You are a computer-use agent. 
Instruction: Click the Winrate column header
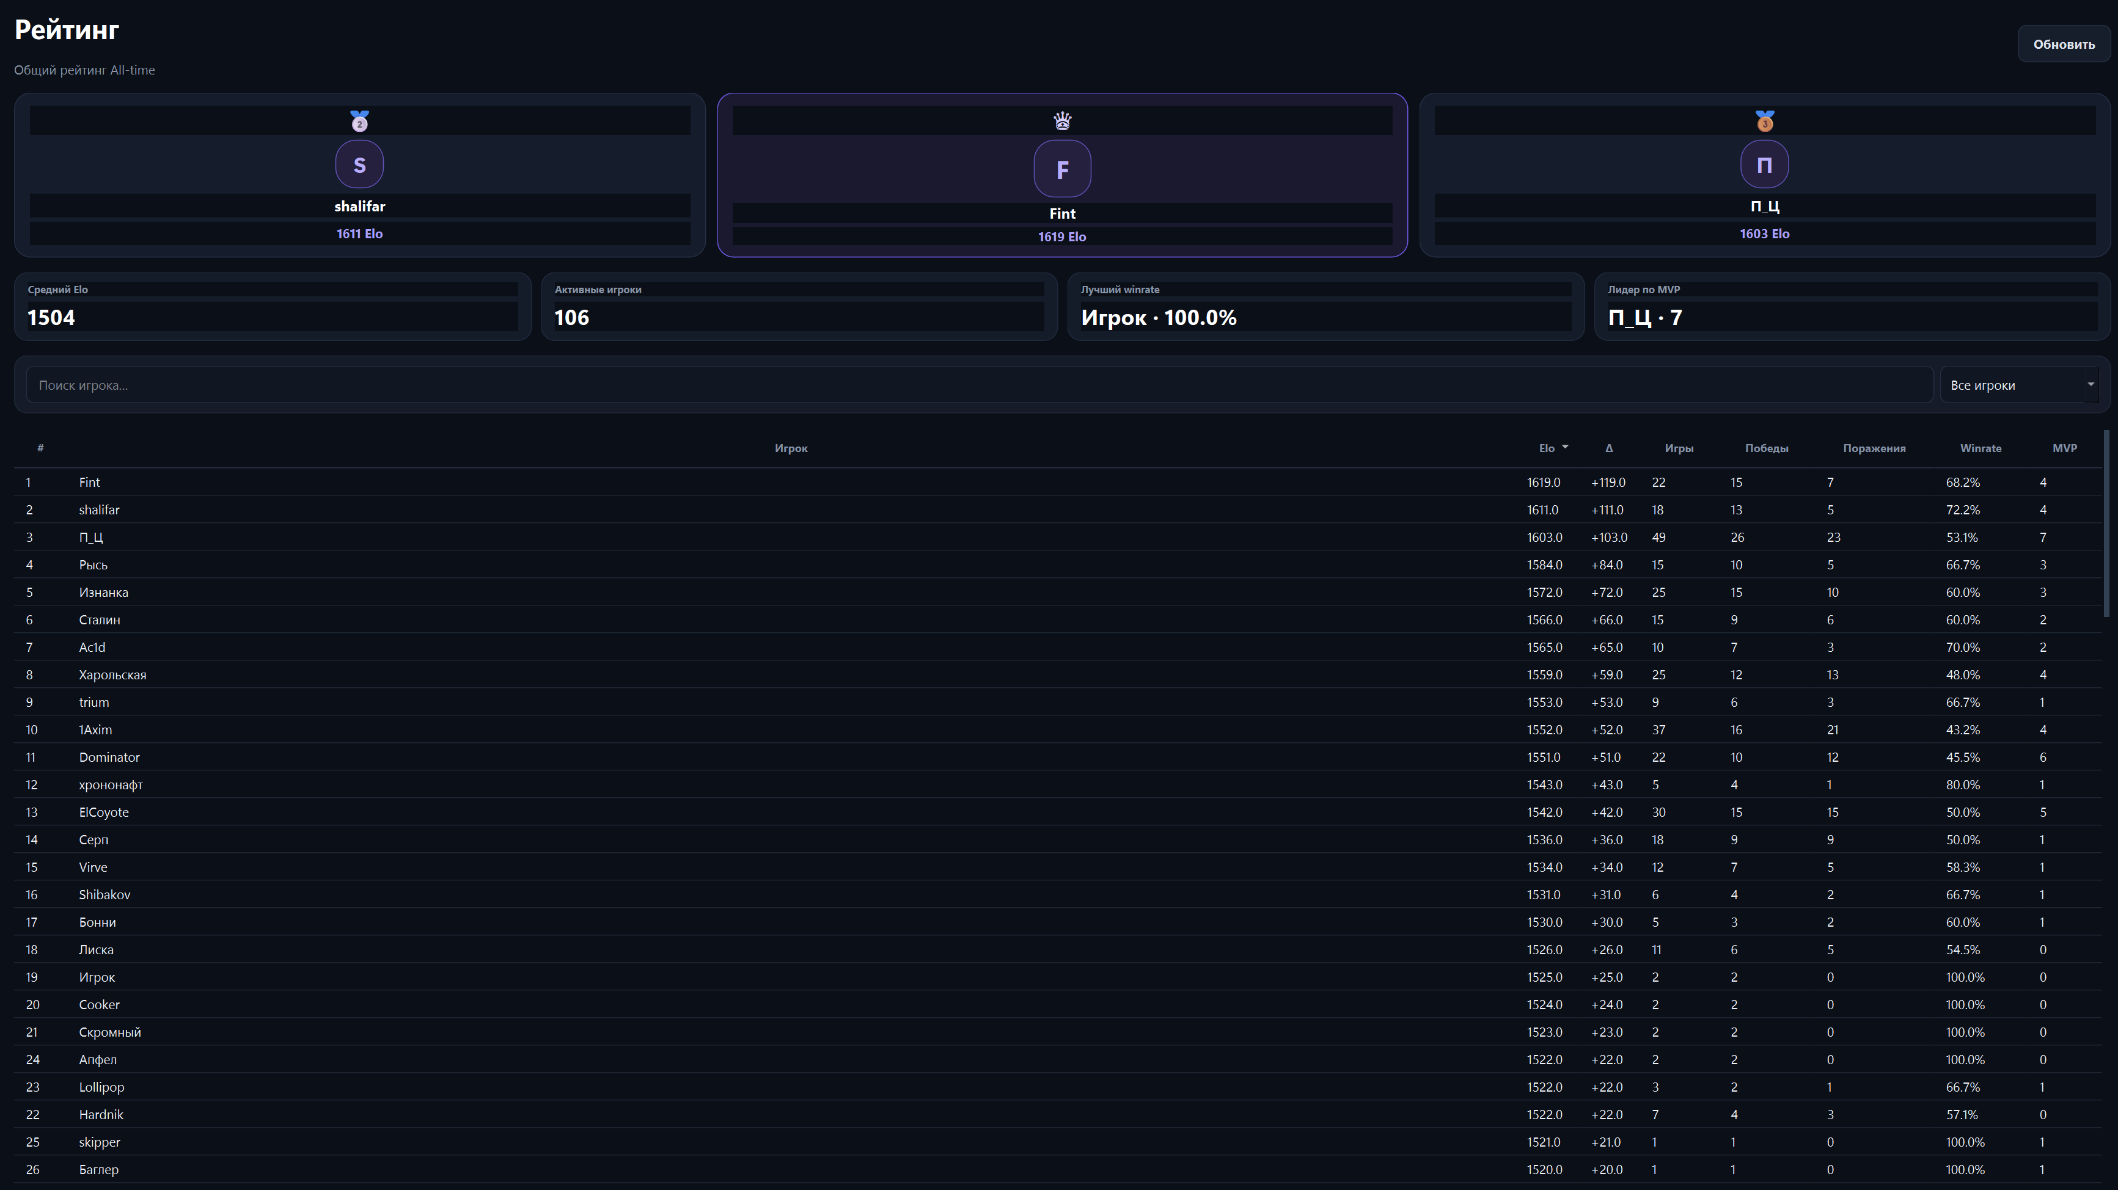[x=1980, y=449]
